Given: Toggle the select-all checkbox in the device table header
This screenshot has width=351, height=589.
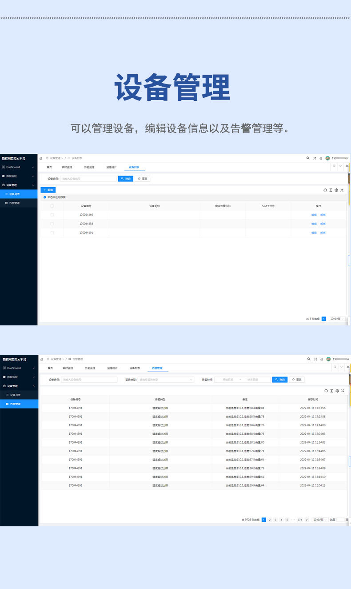Looking at the screenshot, I should click(x=52, y=206).
